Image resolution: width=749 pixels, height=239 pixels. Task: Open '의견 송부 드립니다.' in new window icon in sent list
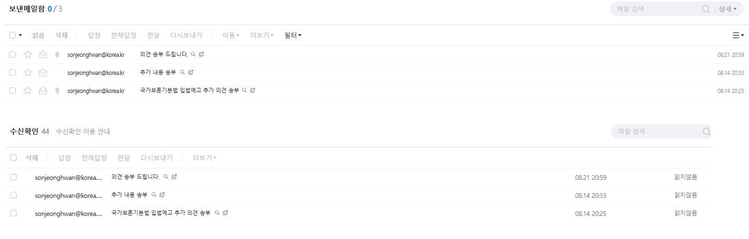tap(201, 54)
